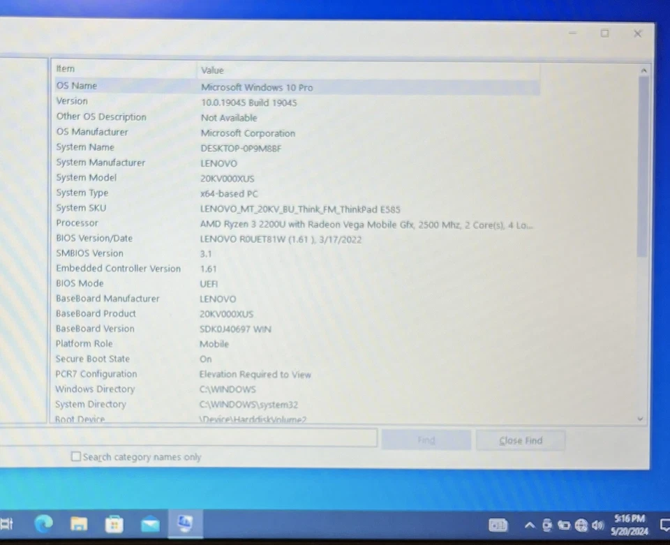Open the touch keyboard tray icon
Viewport: 670px width, 545px height.
coord(498,525)
